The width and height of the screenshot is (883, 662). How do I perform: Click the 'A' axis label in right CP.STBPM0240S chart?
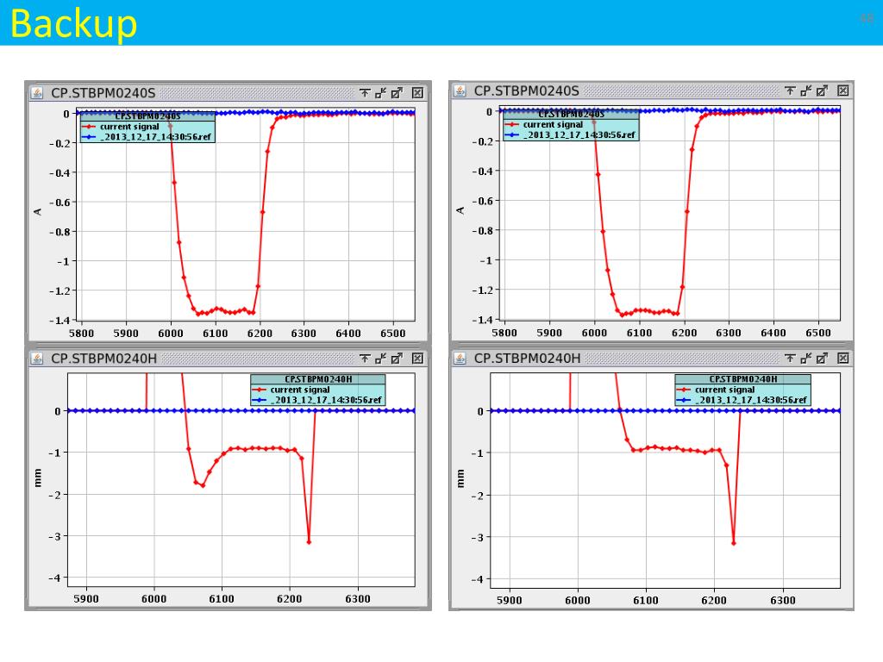click(460, 210)
